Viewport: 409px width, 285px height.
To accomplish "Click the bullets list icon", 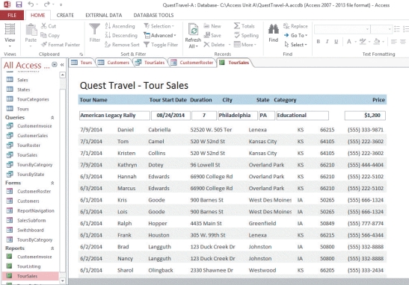I will pos(397,29).
